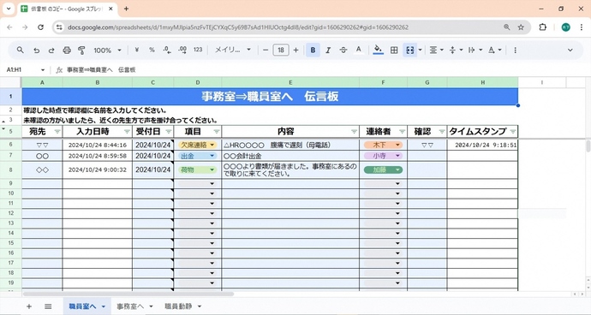Collapse the menus with chevron

click(570, 51)
